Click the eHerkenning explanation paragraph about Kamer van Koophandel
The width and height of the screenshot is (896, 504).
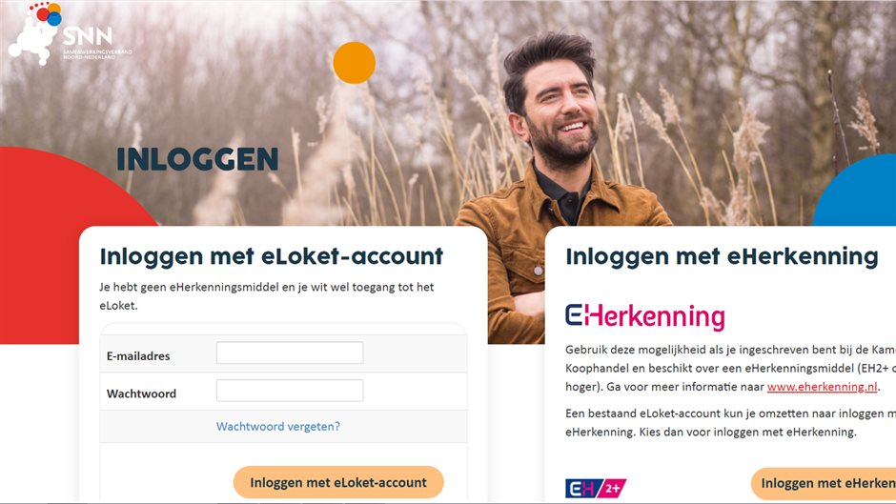pos(730,368)
